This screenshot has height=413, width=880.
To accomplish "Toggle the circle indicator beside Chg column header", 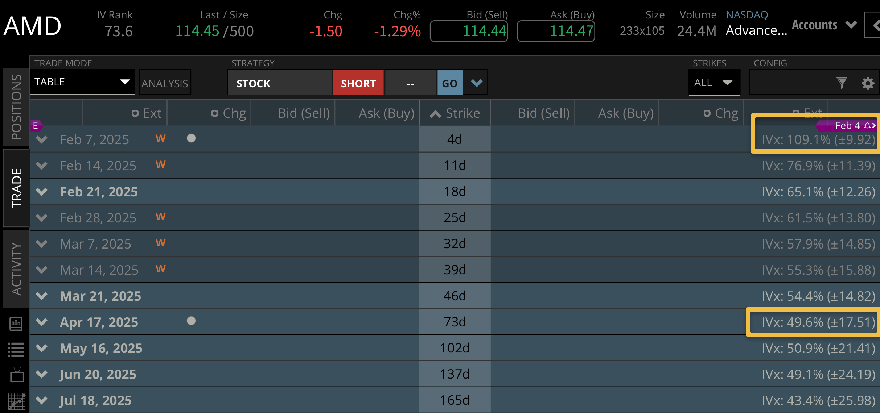I will point(215,113).
